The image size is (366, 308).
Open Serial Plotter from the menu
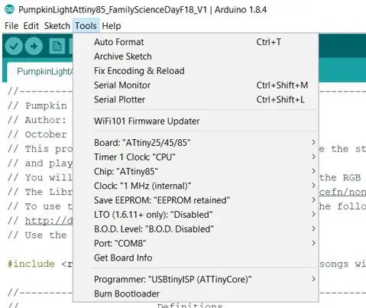coord(196,99)
